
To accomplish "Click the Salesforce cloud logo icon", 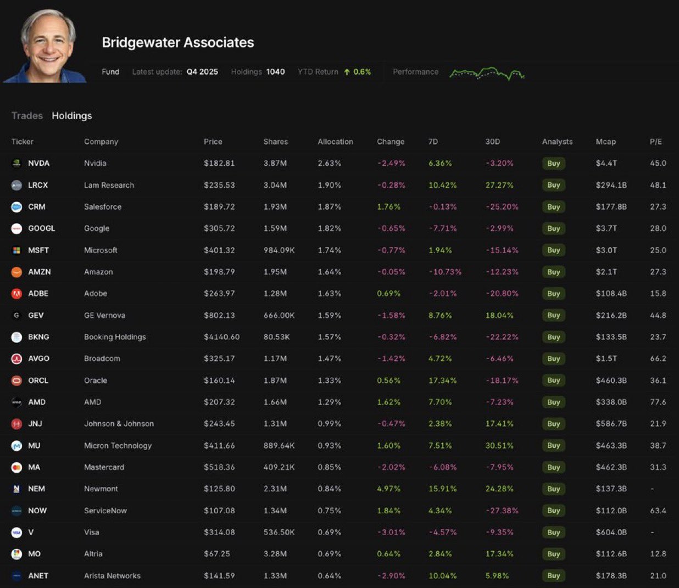I will coord(16,207).
